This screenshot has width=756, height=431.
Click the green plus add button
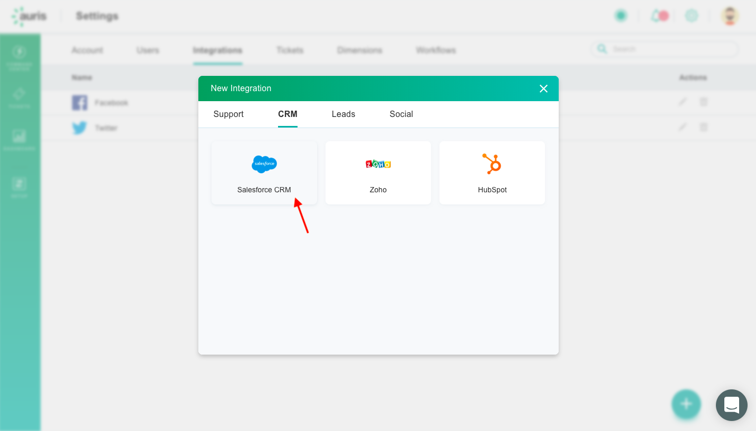click(x=686, y=404)
